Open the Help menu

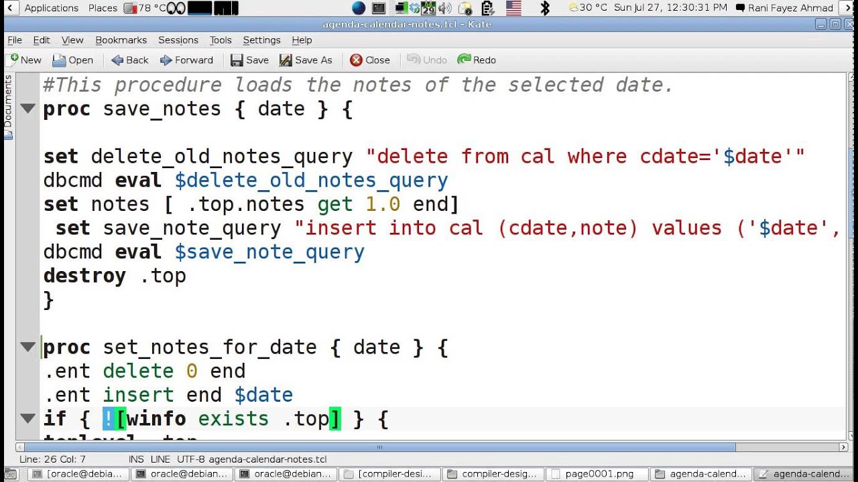coord(302,40)
